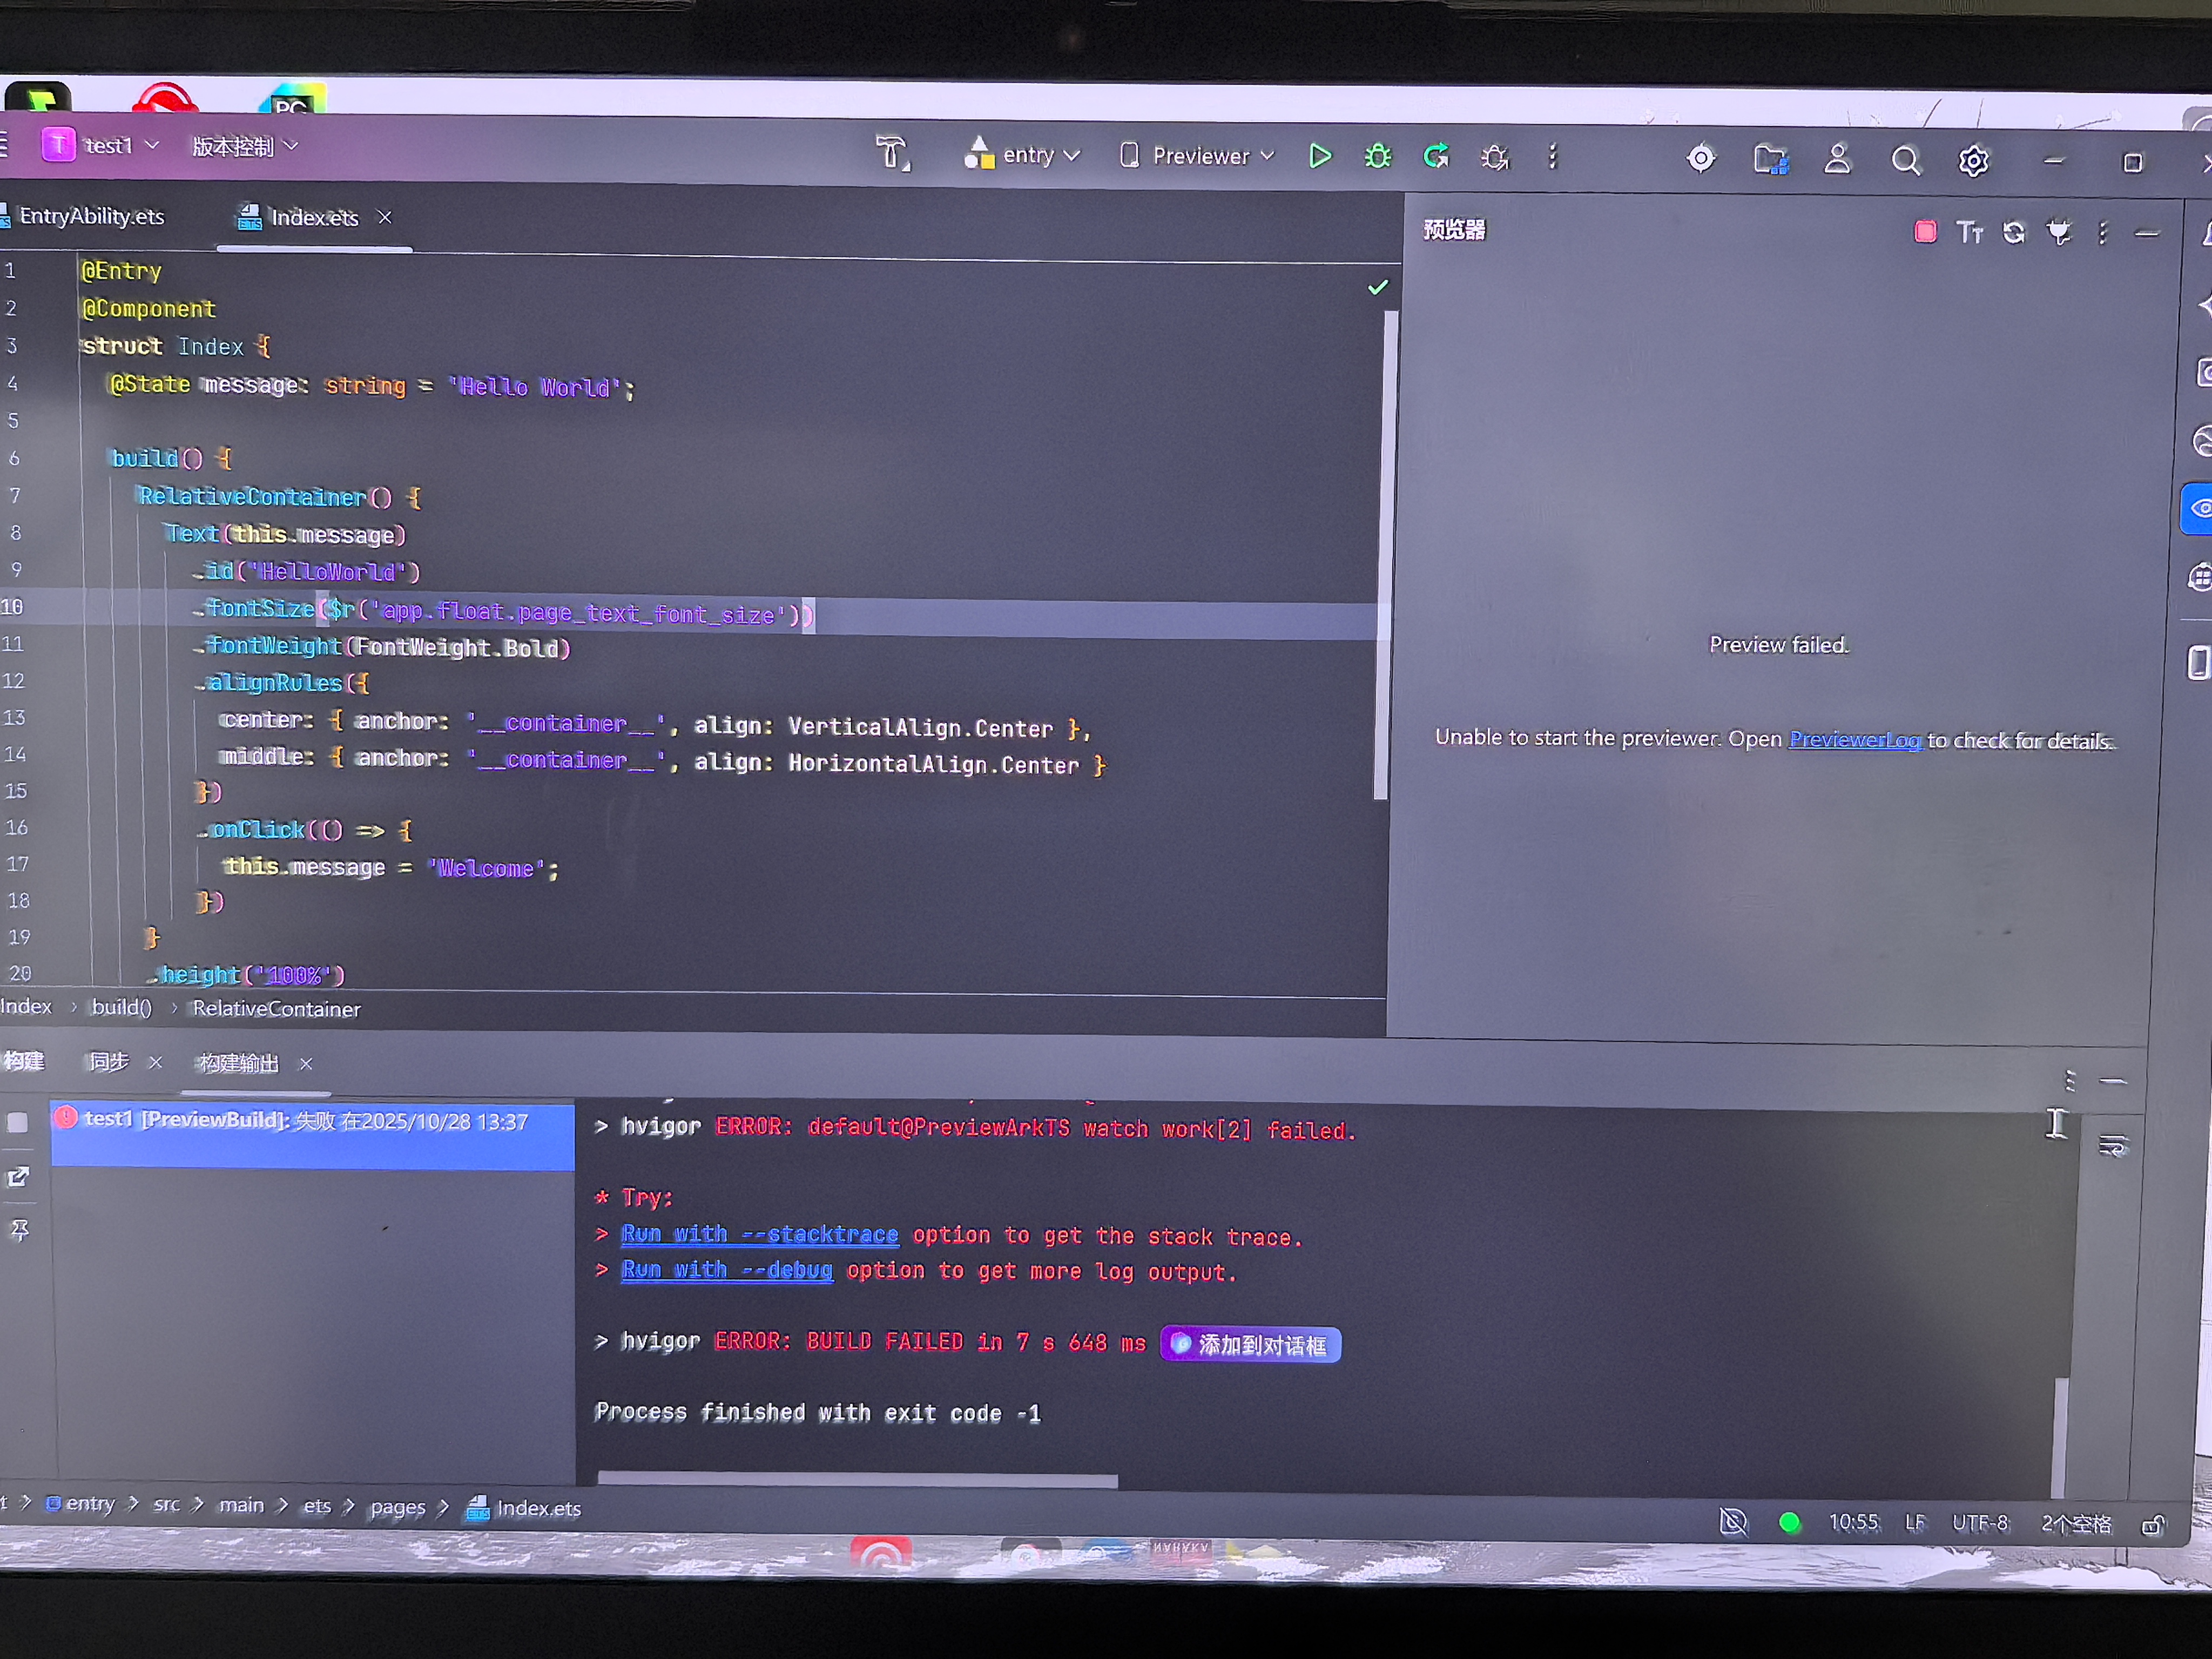The height and width of the screenshot is (1659, 2212).
Task: Open the build hammer tool icon
Action: click(891, 153)
